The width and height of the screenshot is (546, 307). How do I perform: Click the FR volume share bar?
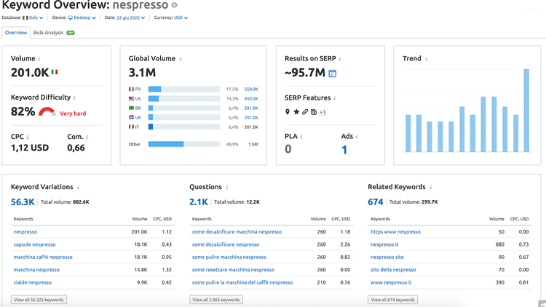[x=184, y=89]
